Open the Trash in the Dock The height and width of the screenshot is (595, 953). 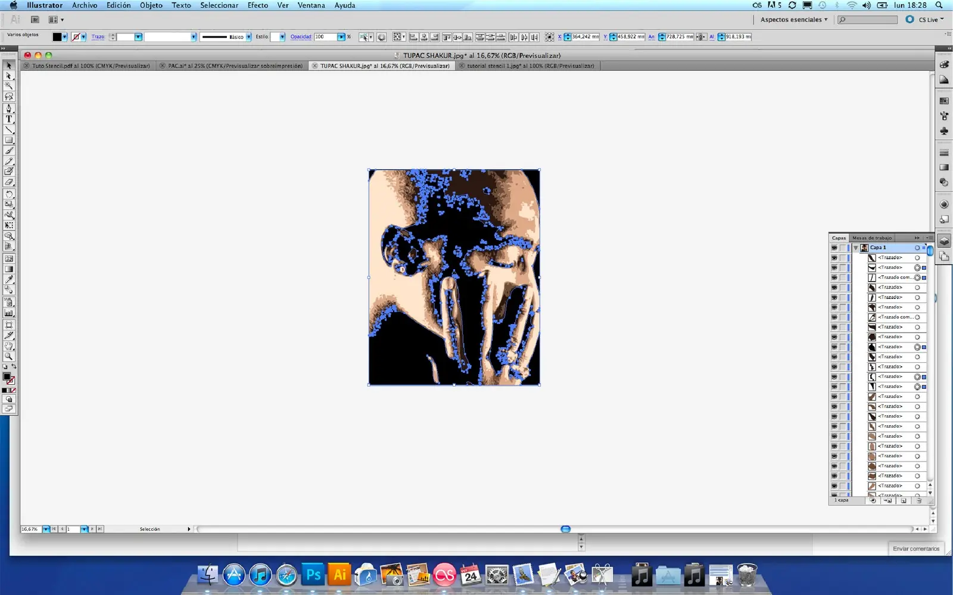pos(747,575)
